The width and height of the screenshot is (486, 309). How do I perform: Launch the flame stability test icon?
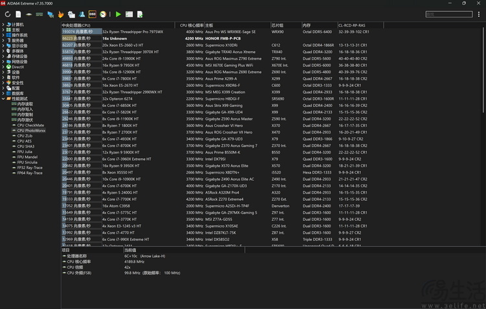[x=61, y=14]
